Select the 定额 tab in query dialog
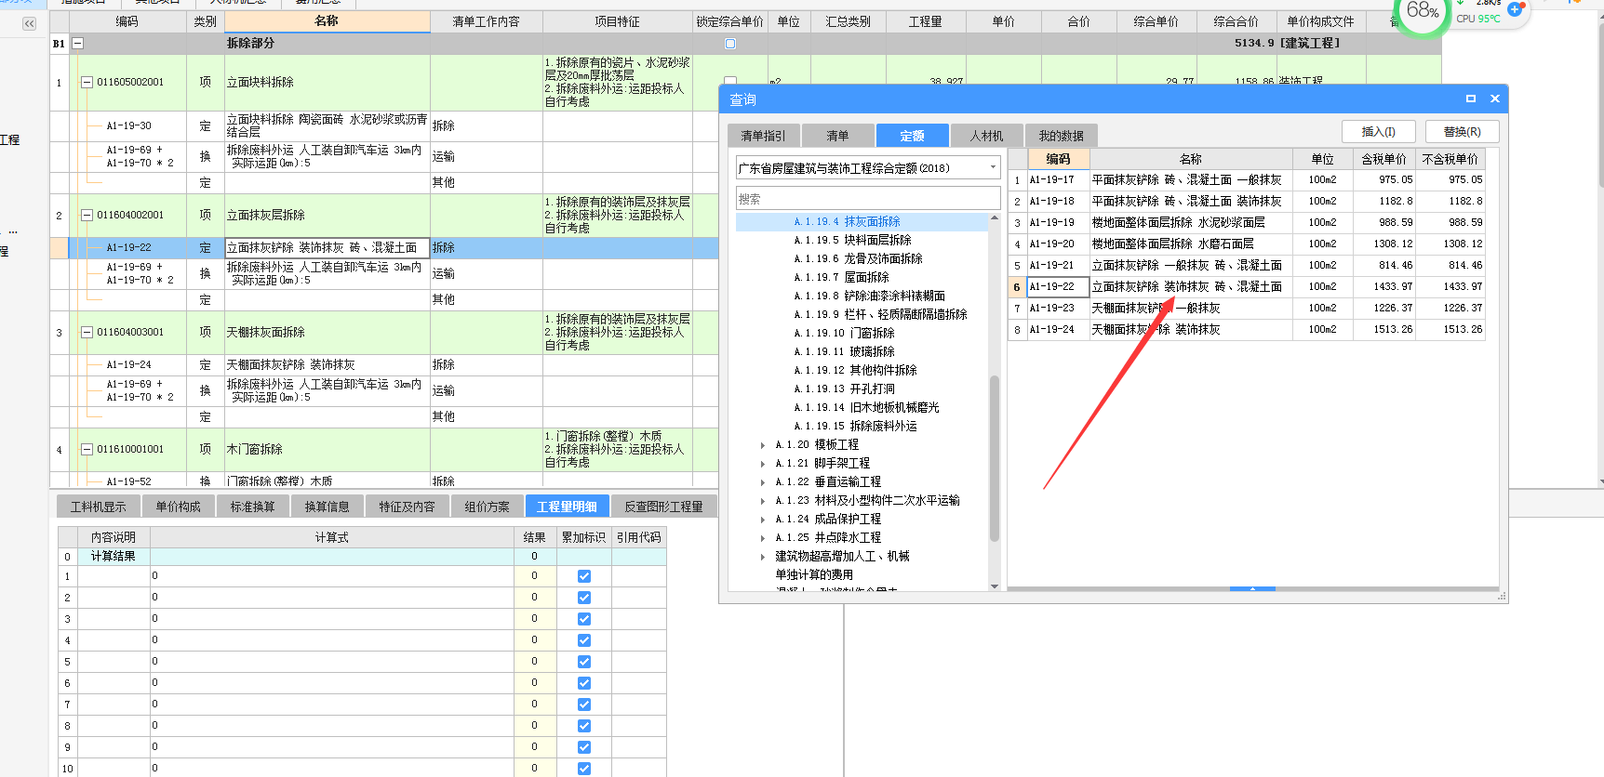1604x777 pixels. coord(912,136)
